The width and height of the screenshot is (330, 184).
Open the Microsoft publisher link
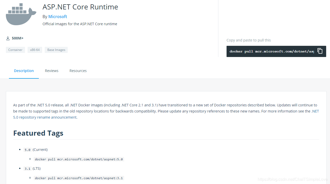(58, 17)
